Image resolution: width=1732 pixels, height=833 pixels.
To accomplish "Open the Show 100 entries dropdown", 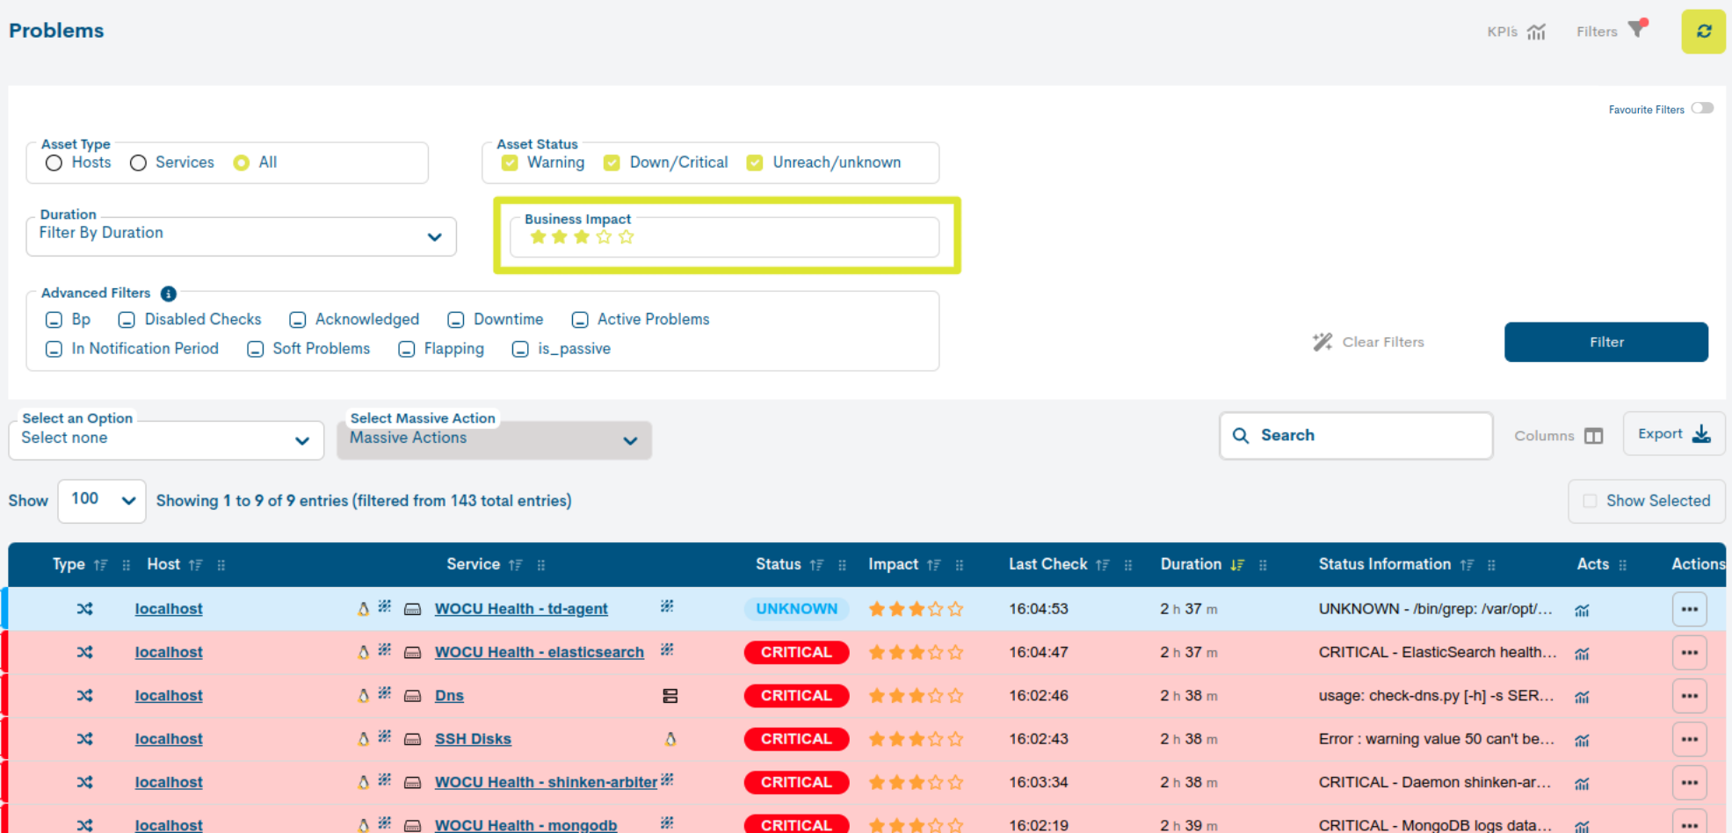I will [102, 501].
